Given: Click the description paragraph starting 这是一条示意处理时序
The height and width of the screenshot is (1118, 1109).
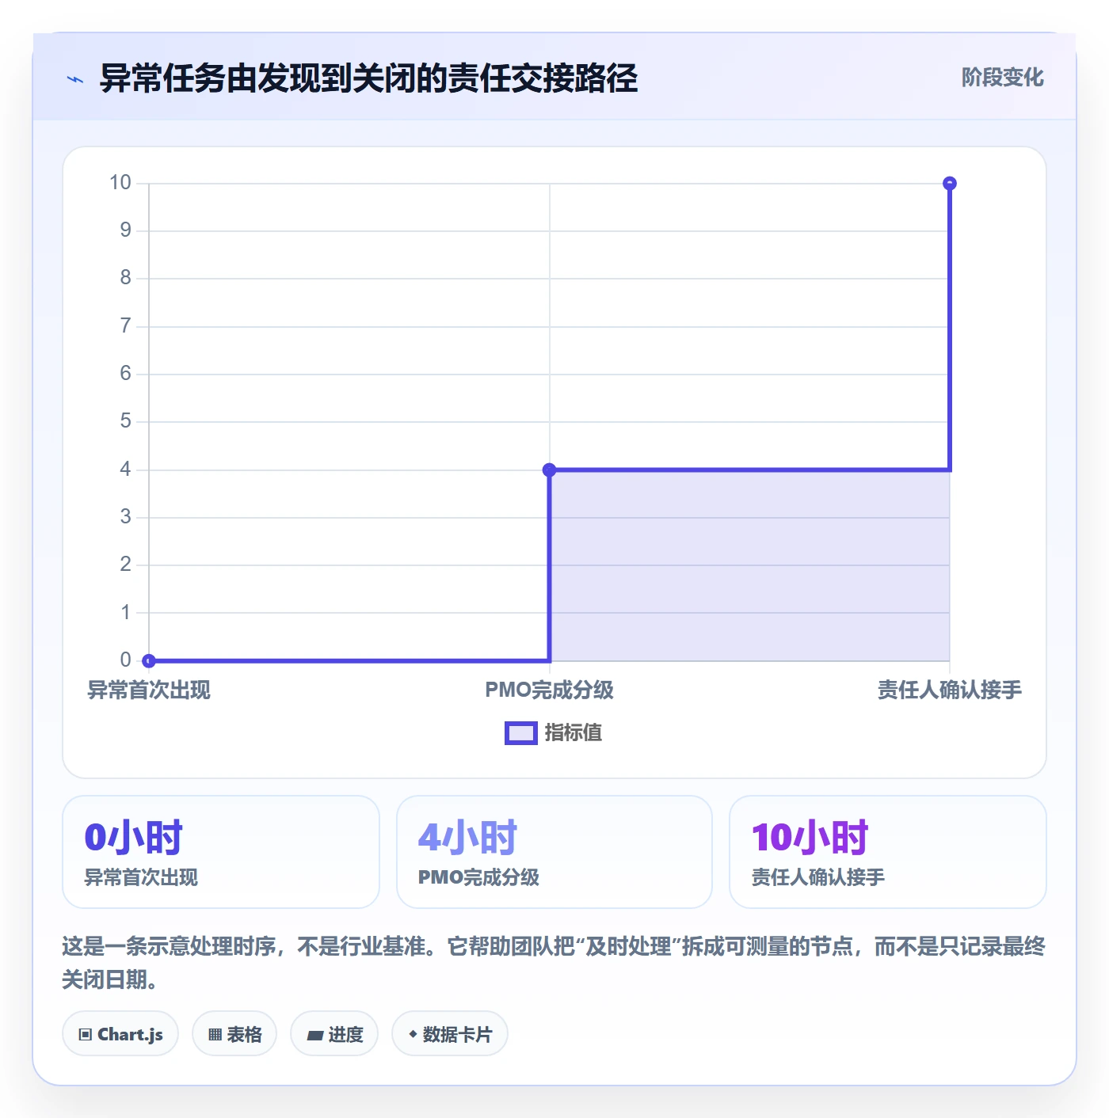Looking at the screenshot, I should point(554,963).
